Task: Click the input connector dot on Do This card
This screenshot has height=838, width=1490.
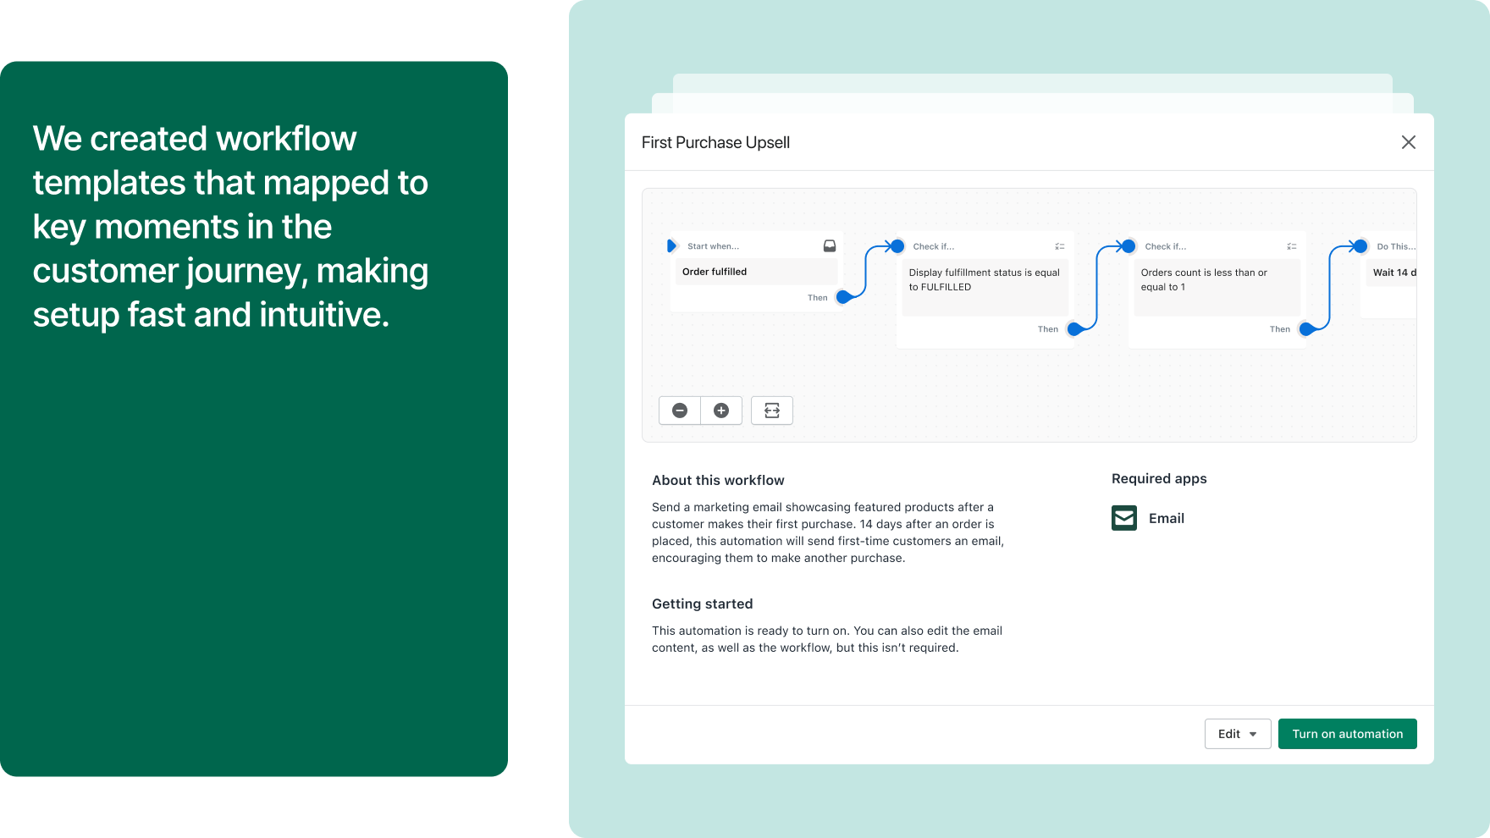Action: point(1360,246)
